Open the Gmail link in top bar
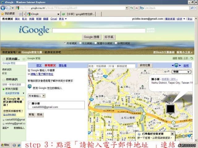 click(x=54, y=19)
